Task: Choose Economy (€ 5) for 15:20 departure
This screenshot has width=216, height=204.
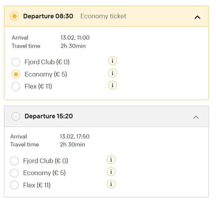Action: click(x=14, y=173)
